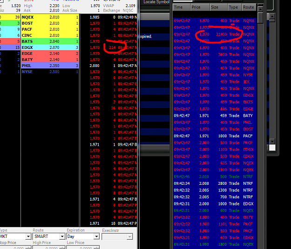
Task: Click time and sales scrollbar up arrow
Action: [x=260, y=9]
